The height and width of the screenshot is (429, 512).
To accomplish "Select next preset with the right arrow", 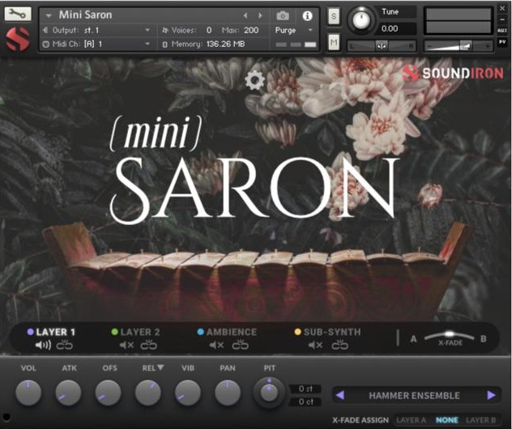I will point(491,395).
